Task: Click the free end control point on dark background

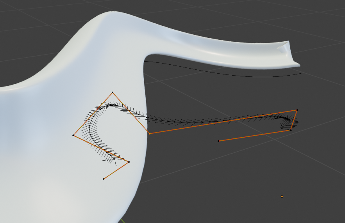Action: tap(218, 141)
